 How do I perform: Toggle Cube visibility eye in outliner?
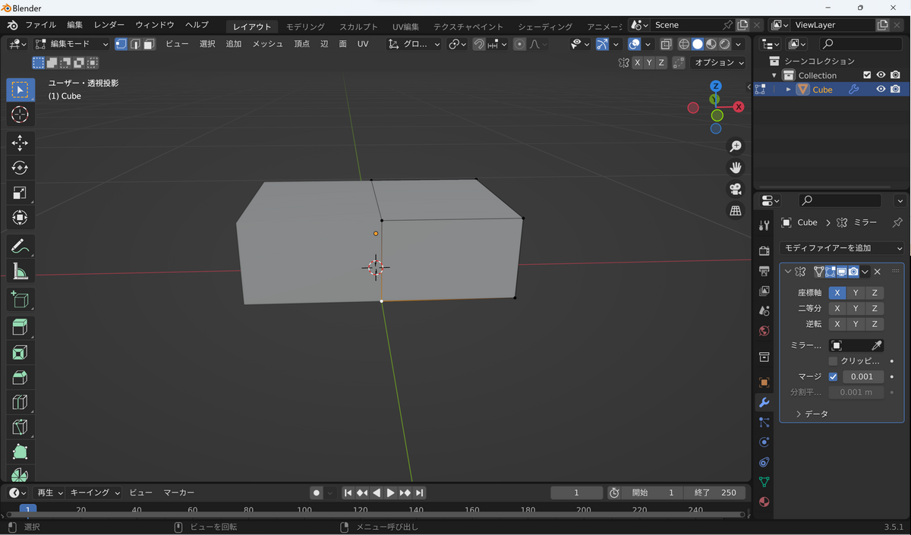881,90
